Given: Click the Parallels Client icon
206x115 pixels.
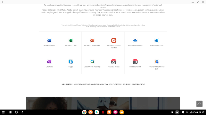Looking at the screenshot, I should coord(135,62).
